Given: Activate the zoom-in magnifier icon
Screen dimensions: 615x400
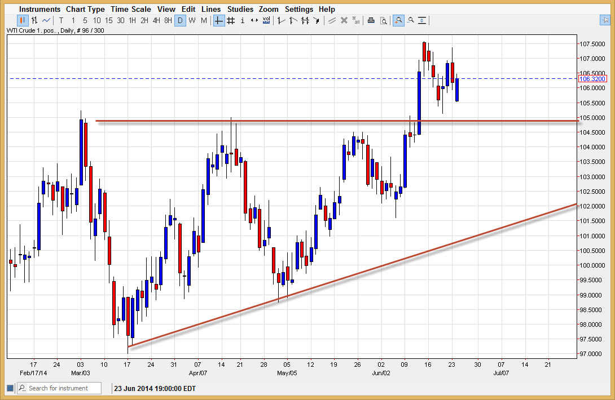Looking at the screenshot, I should coord(398,20).
